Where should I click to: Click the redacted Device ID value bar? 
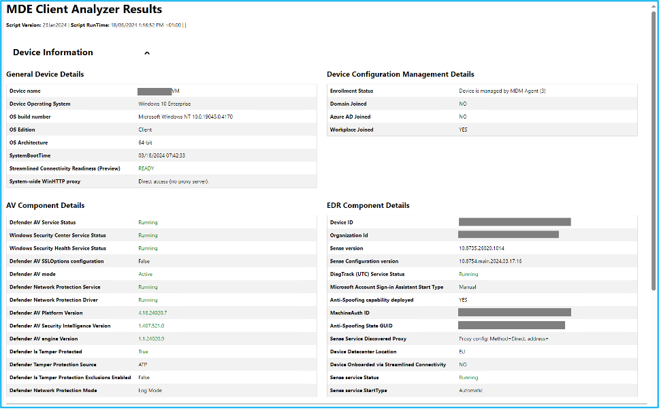click(x=515, y=222)
